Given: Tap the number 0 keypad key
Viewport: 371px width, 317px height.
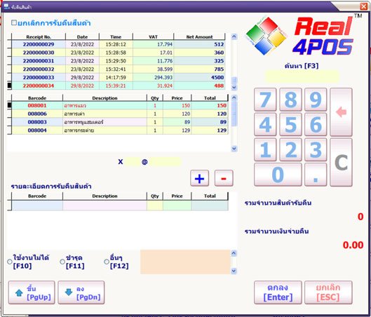Looking at the screenshot, I should pos(278,175).
